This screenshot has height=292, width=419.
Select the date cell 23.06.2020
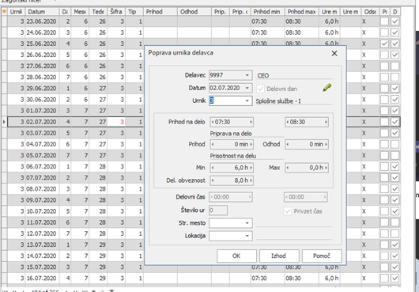(42, 21)
